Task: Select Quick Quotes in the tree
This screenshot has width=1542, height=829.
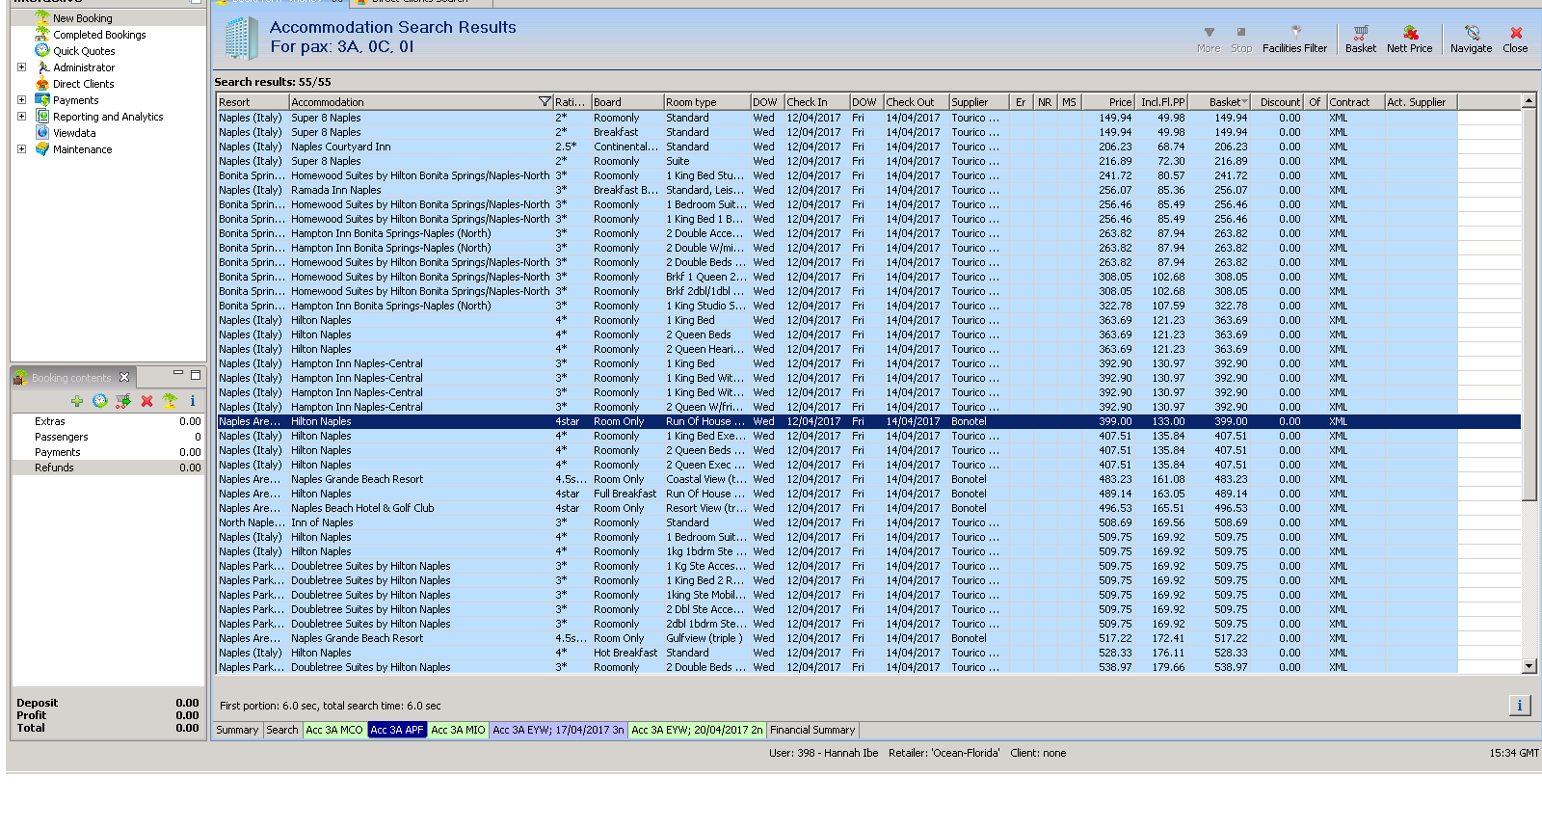Action: click(84, 51)
